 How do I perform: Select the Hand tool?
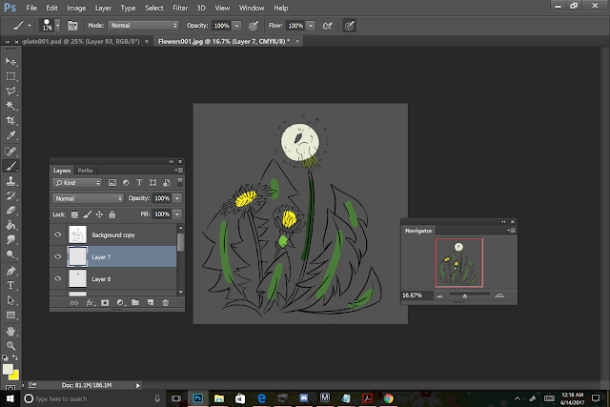10,331
